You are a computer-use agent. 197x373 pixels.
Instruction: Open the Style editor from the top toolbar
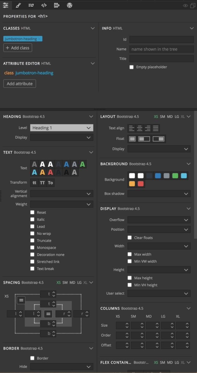click(x=18, y=5)
